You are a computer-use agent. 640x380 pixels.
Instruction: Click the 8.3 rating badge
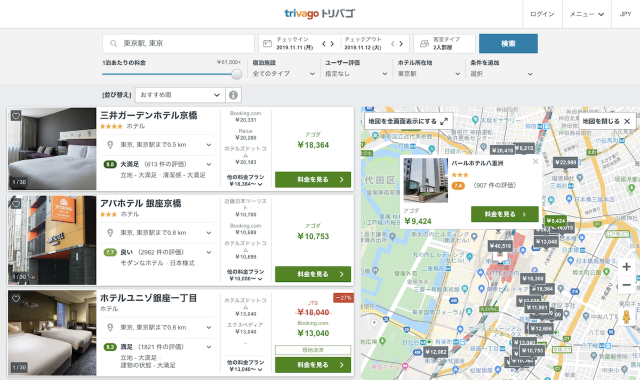click(x=110, y=347)
